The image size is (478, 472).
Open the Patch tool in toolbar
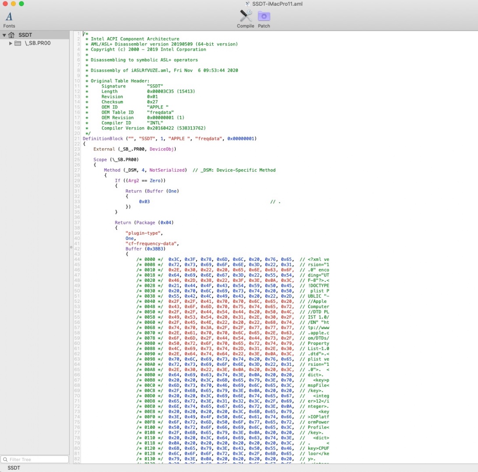click(264, 17)
